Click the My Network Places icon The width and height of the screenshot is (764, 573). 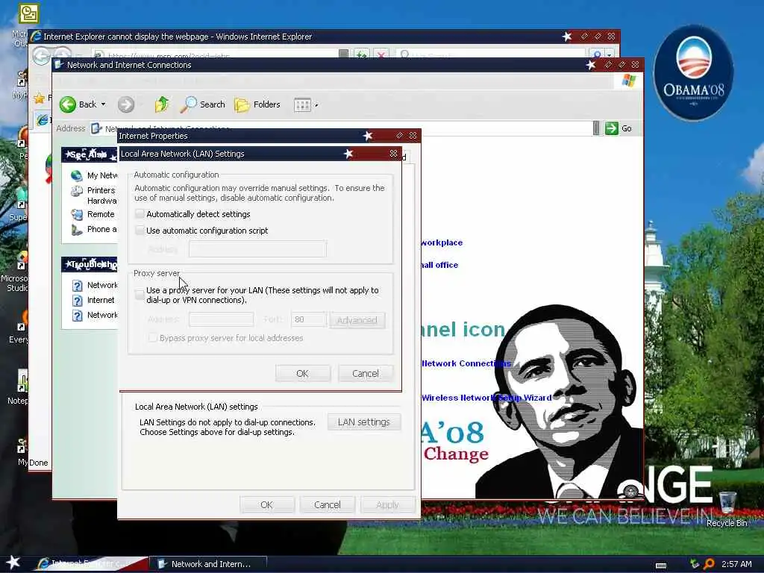(x=77, y=175)
